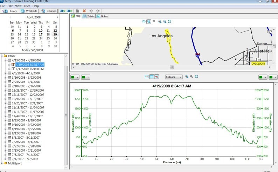Click the graph zoom out icon

[192, 77]
